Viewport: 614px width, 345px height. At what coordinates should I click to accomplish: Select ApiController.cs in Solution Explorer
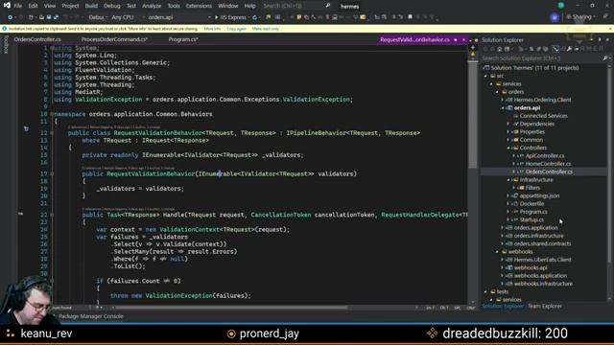pos(544,155)
